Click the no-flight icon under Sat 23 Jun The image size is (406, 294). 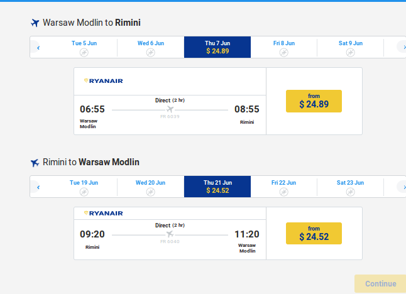350,192
